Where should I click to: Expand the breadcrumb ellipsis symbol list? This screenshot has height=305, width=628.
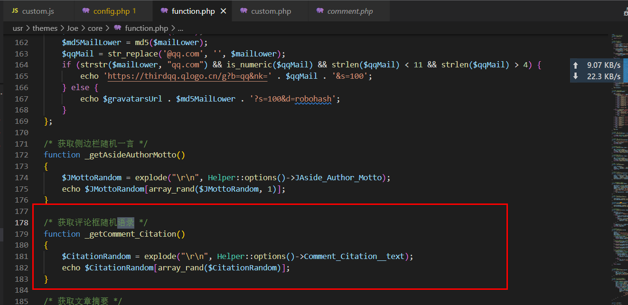click(180, 28)
